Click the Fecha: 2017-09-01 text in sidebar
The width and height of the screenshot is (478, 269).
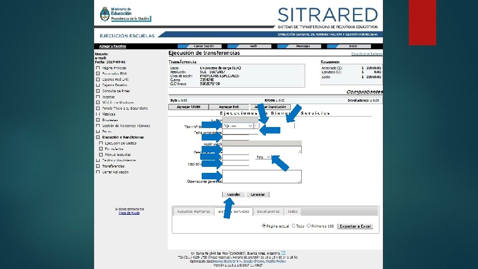110,62
